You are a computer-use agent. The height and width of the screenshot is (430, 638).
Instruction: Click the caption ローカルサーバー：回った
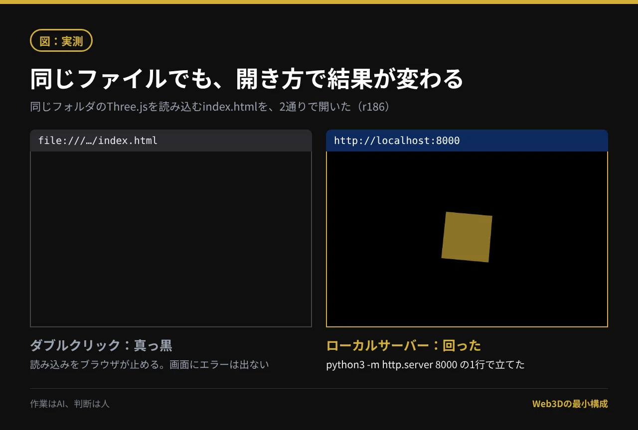[404, 345]
